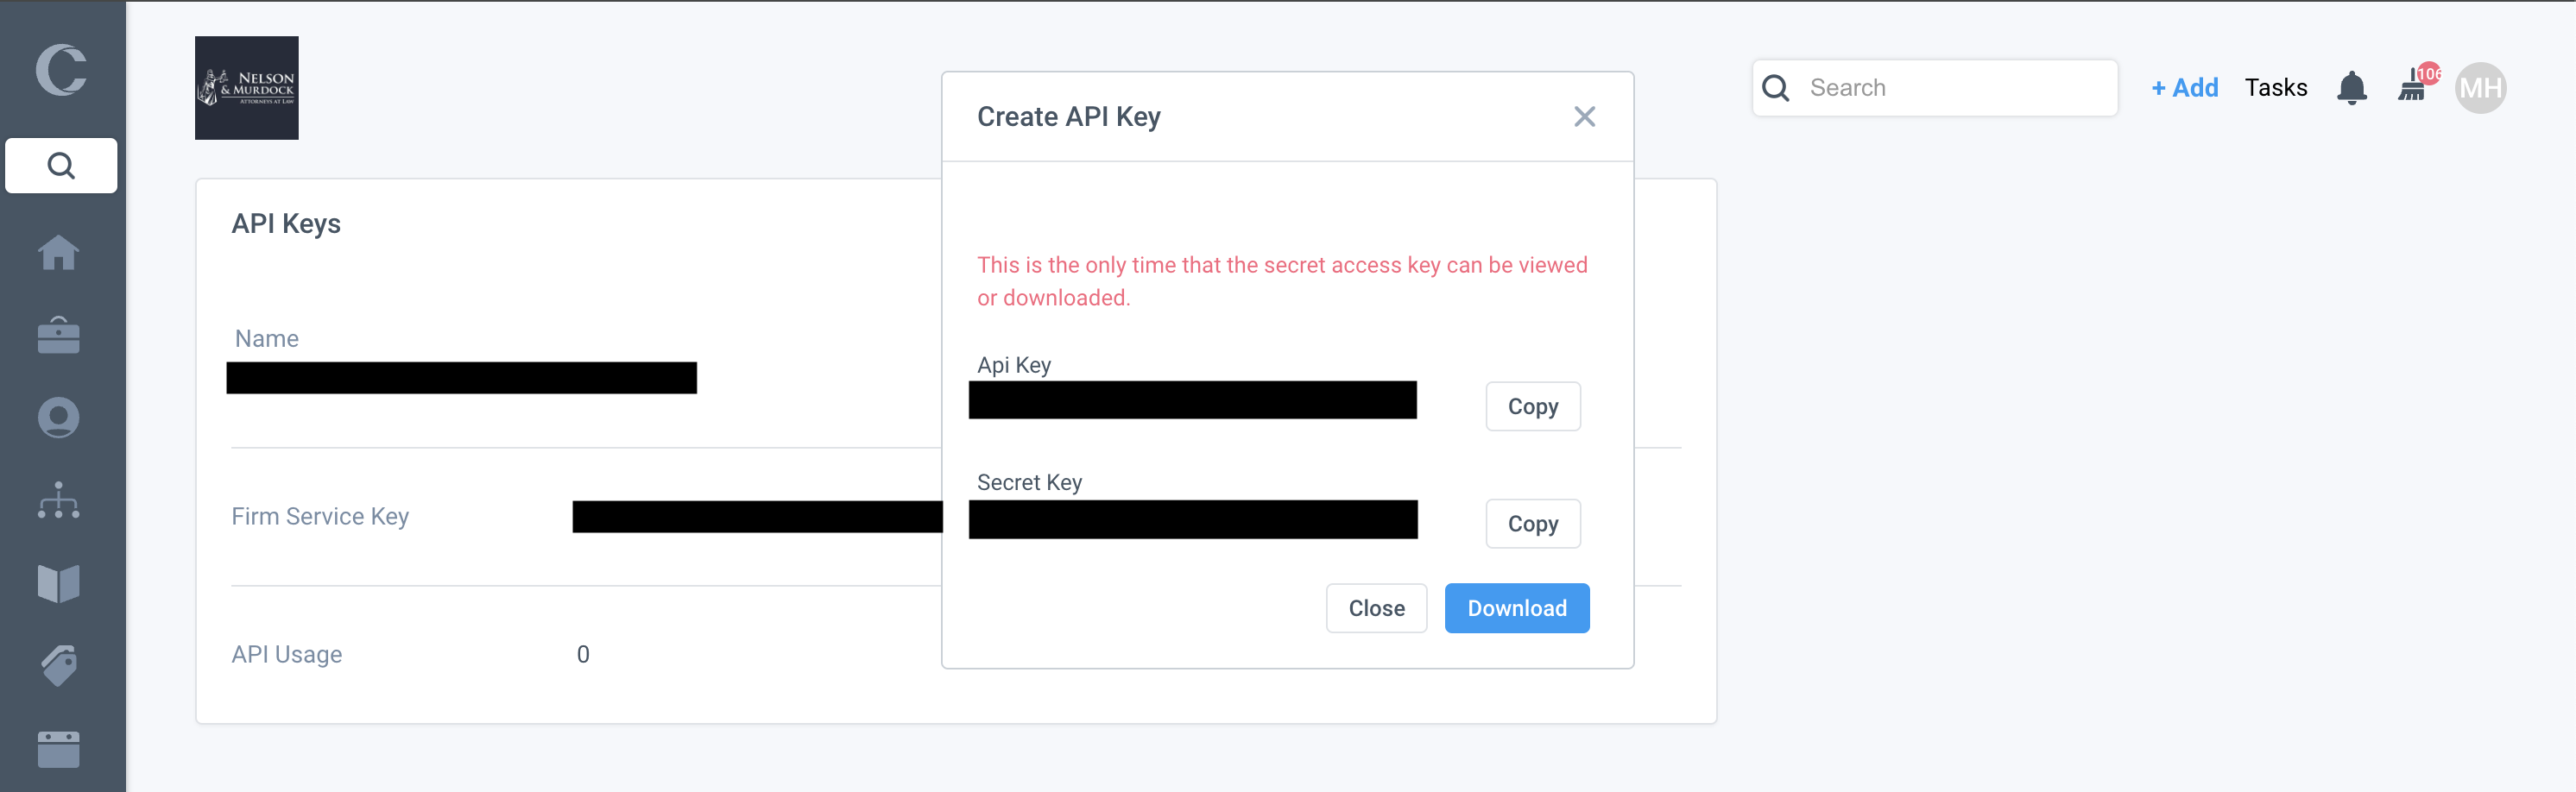Open the org chart hierarchy icon
Screen dimensions: 2576x792
pos(59,500)
